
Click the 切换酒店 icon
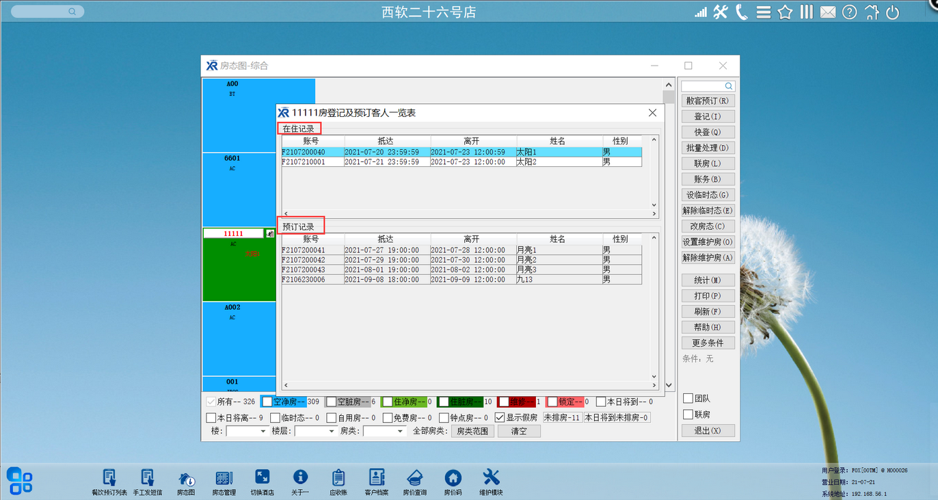tap(262, 477)
